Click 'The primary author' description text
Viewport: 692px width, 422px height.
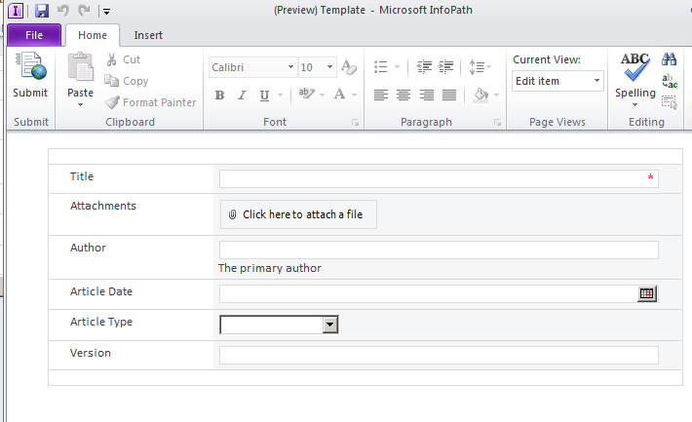[270, 268]
